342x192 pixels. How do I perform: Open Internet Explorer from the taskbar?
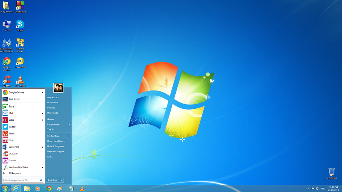(x=16, y=189)
